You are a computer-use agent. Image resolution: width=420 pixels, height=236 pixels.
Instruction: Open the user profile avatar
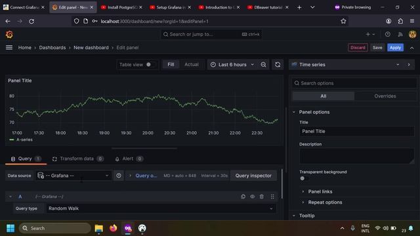pyautogui.click(x=413, y=34)
